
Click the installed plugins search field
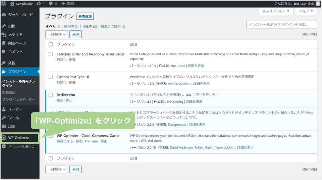tap(282, 24)
